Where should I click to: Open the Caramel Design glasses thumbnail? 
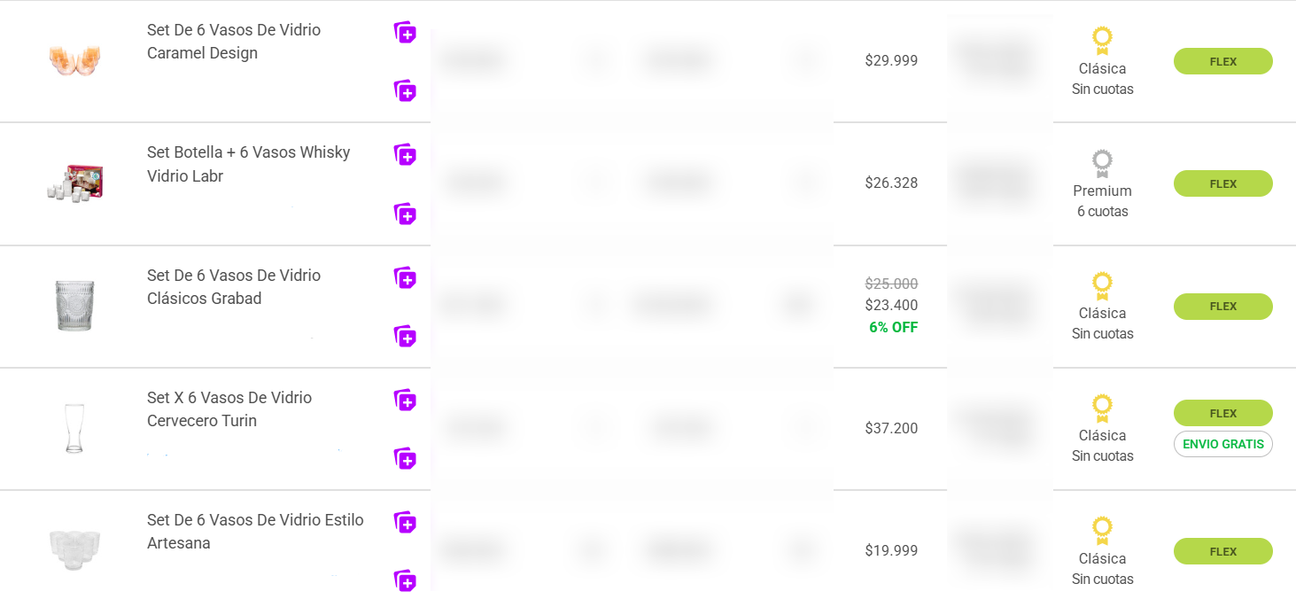[x=75, y=59]
